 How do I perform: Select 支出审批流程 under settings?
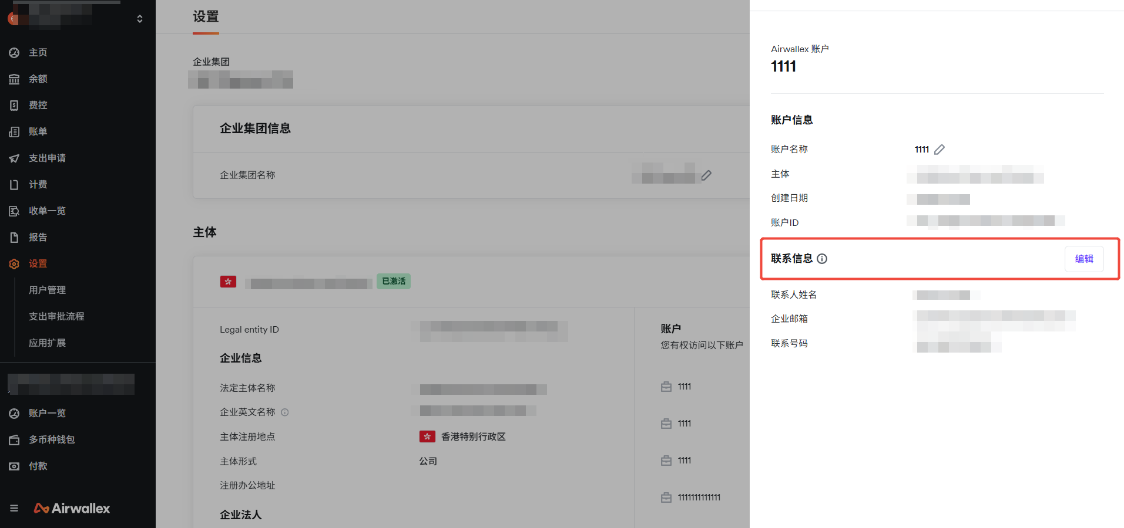click(56, 317)
